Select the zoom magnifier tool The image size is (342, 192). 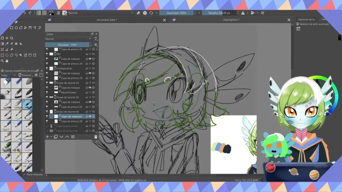(x=2, y=61)
